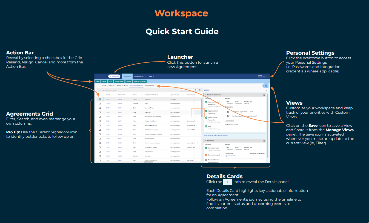Open the Administration dropdown menu
The height and width of the screenshot is (223, 369).
point(140,76)
